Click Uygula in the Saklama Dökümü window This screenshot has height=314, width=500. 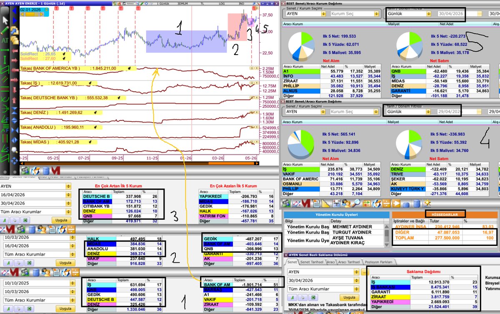350,297
